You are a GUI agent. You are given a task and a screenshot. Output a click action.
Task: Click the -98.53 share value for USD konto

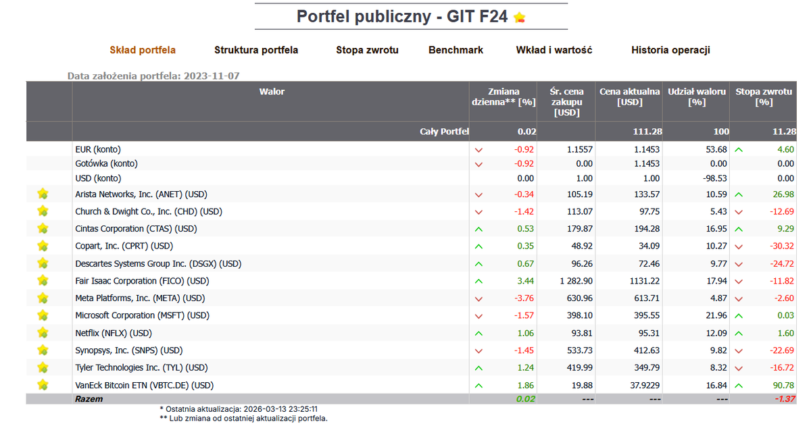(x=714, y=178)
